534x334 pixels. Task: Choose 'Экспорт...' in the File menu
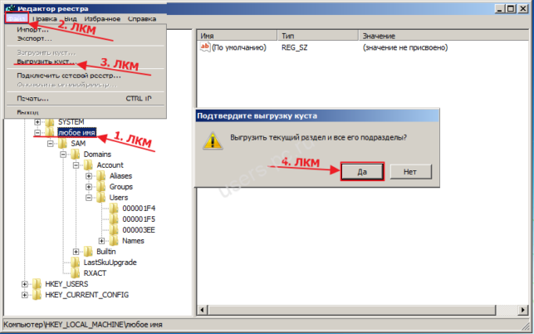point(34,39)
